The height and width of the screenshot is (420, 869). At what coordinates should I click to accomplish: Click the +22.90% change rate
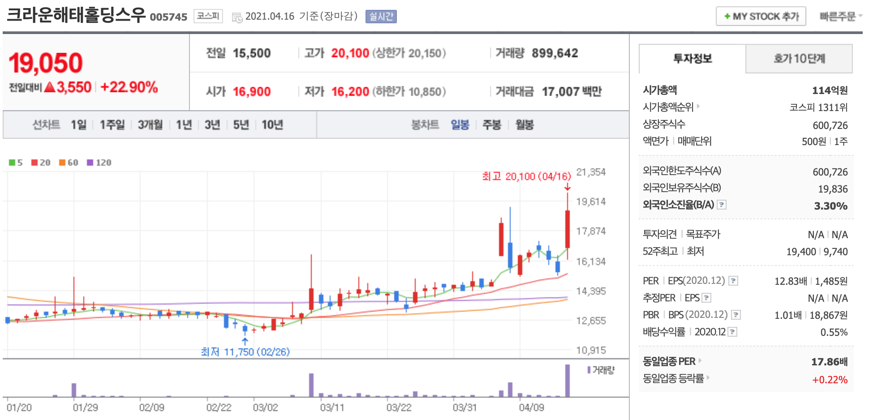point(129,87)
